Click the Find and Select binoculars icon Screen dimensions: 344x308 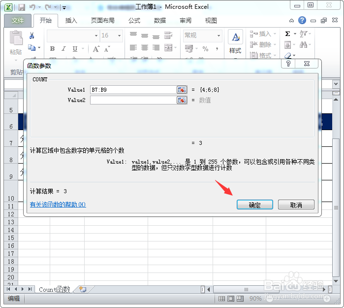coord(304,45)
